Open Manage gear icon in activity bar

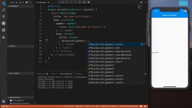point(4,101)
